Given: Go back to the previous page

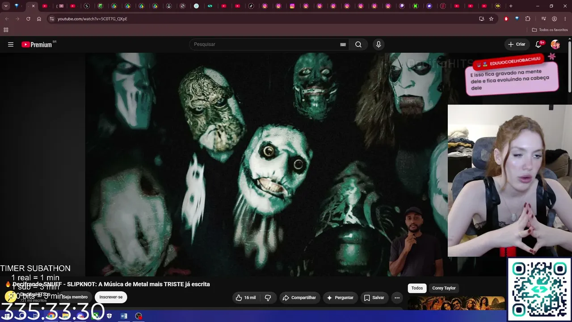Looking at the screenshot, I should tap(7, 19).
